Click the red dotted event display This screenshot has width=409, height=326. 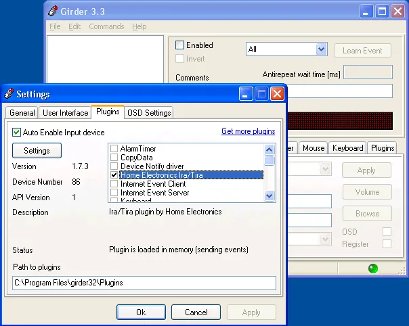(x=340, y=120)
